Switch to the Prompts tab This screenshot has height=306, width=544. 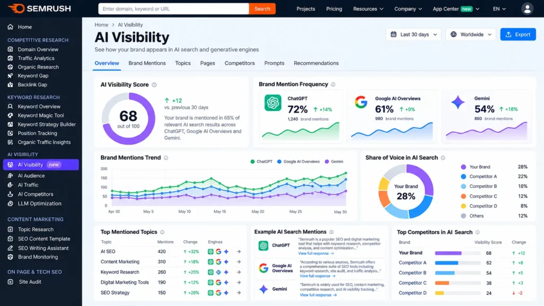coord(274,63)
